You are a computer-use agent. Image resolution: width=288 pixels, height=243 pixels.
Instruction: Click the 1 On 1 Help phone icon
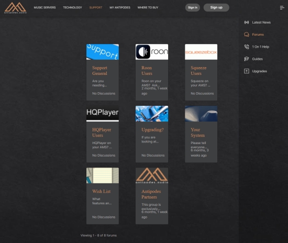tap(247, 47)
